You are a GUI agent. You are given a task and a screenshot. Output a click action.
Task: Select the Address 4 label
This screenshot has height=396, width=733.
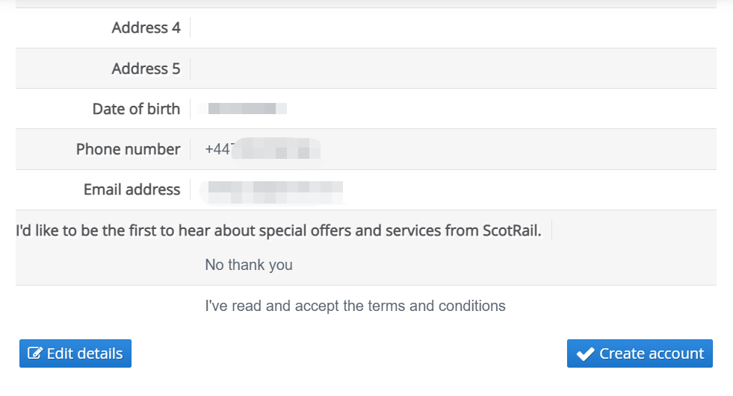tap(146, 28)
